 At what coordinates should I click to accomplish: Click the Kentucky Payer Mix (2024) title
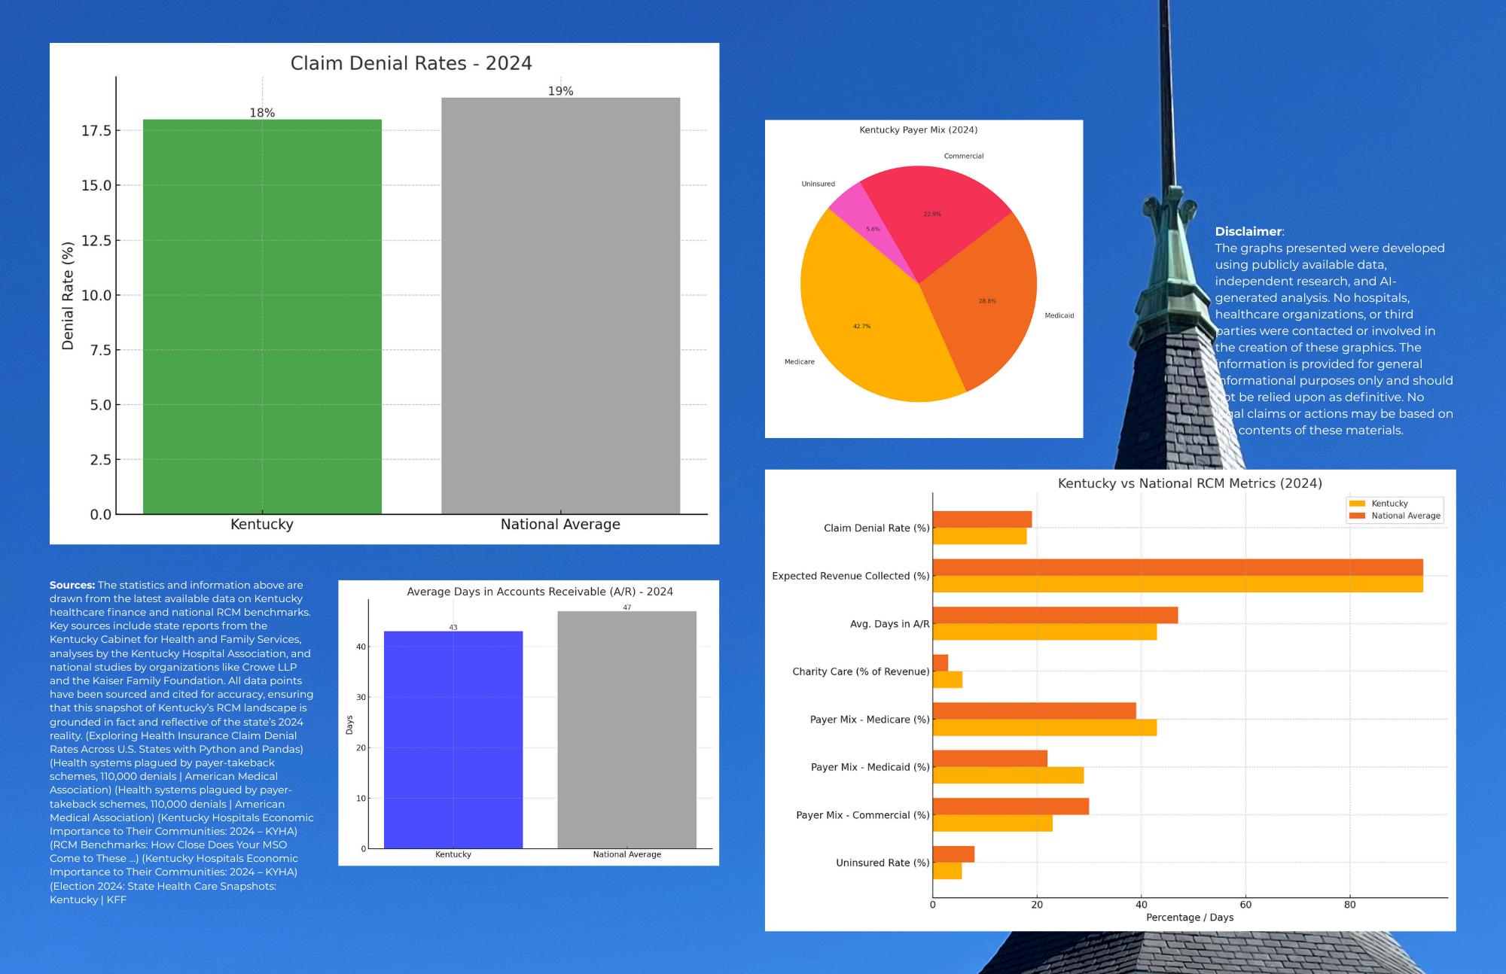[918, 129]
